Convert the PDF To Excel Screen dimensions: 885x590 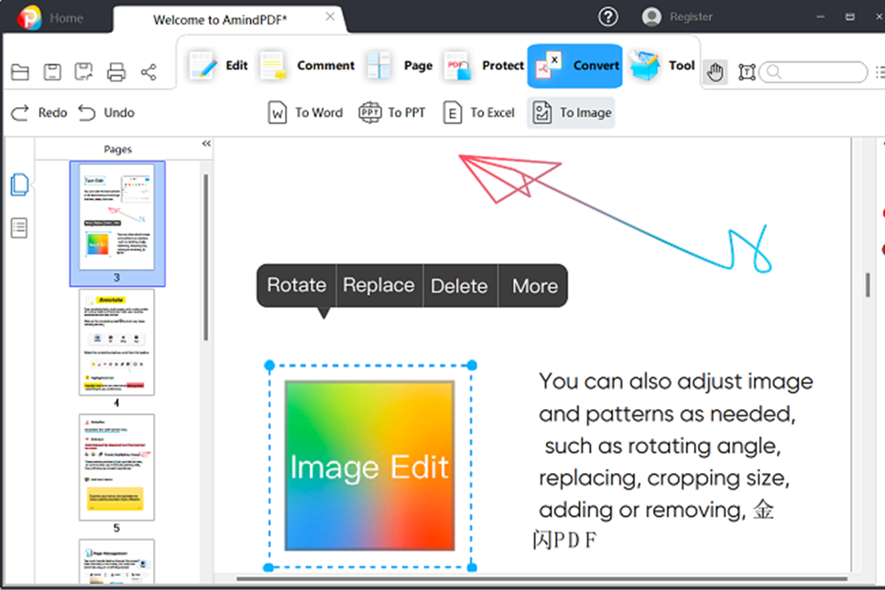(478, 112)
